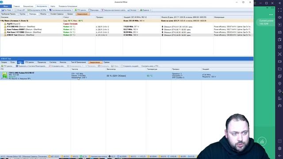Open Загрузка кастомного софта tool

[x=114, y=10]
